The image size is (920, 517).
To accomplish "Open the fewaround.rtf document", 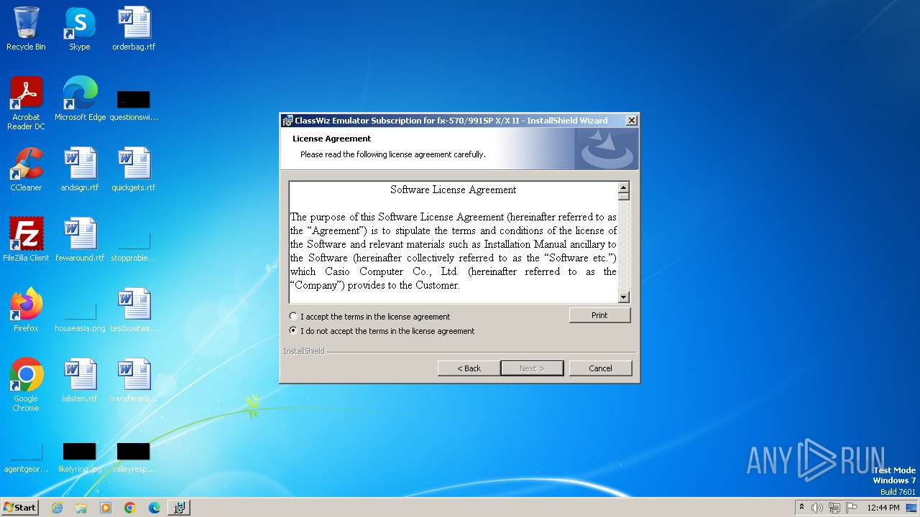I will (x=80, y=240).
